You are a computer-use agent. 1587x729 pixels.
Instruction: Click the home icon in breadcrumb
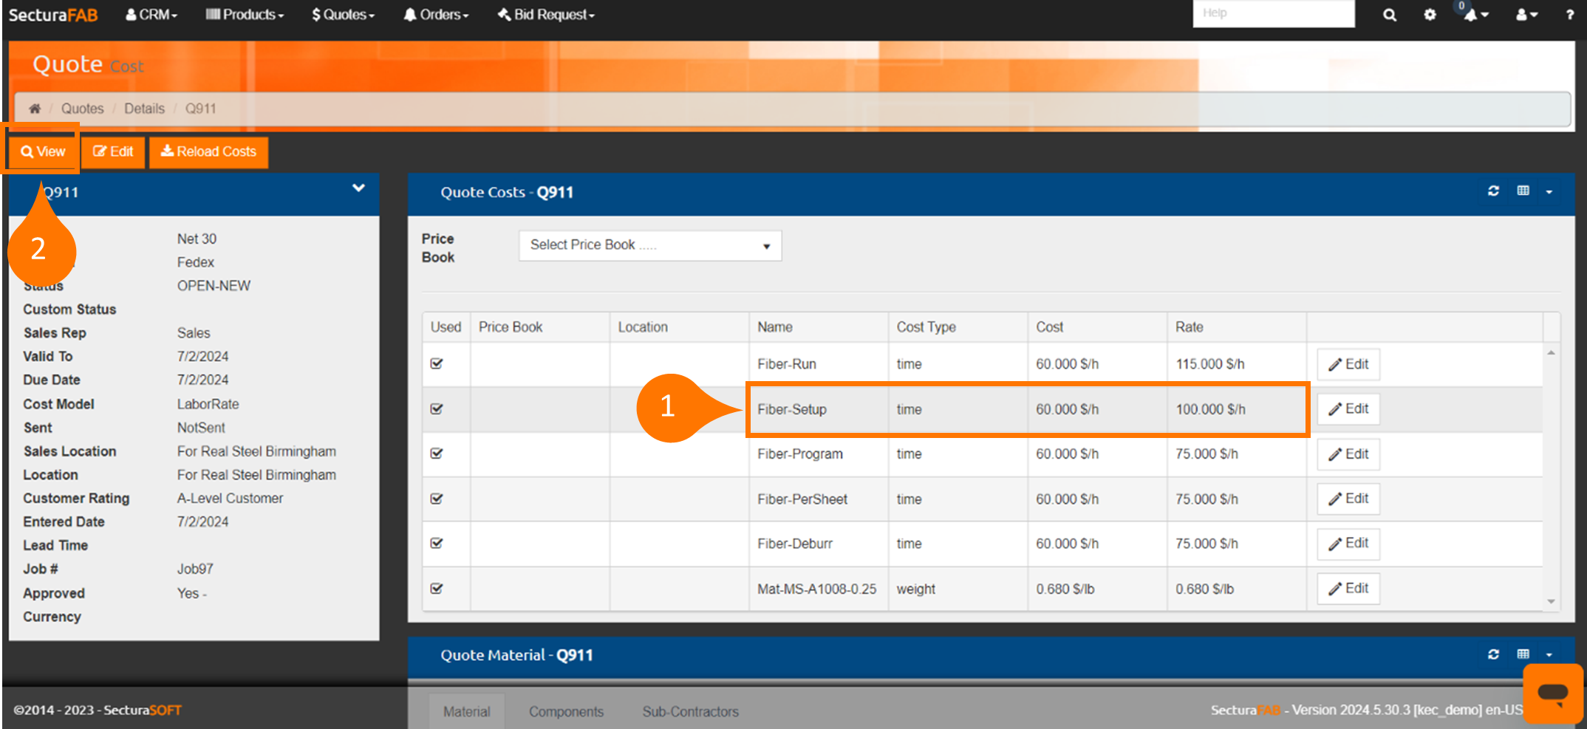click(35, 109)
